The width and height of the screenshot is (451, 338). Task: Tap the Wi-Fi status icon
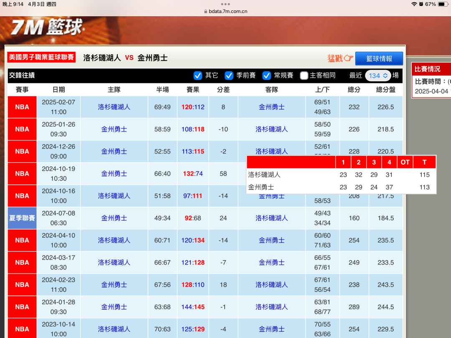[x=414, y=4]
